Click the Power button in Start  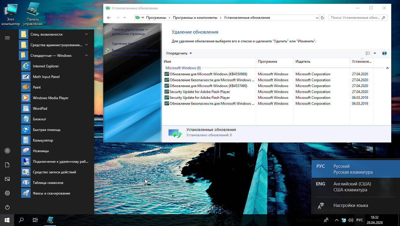pyautogui.click(x=7, y=207)
